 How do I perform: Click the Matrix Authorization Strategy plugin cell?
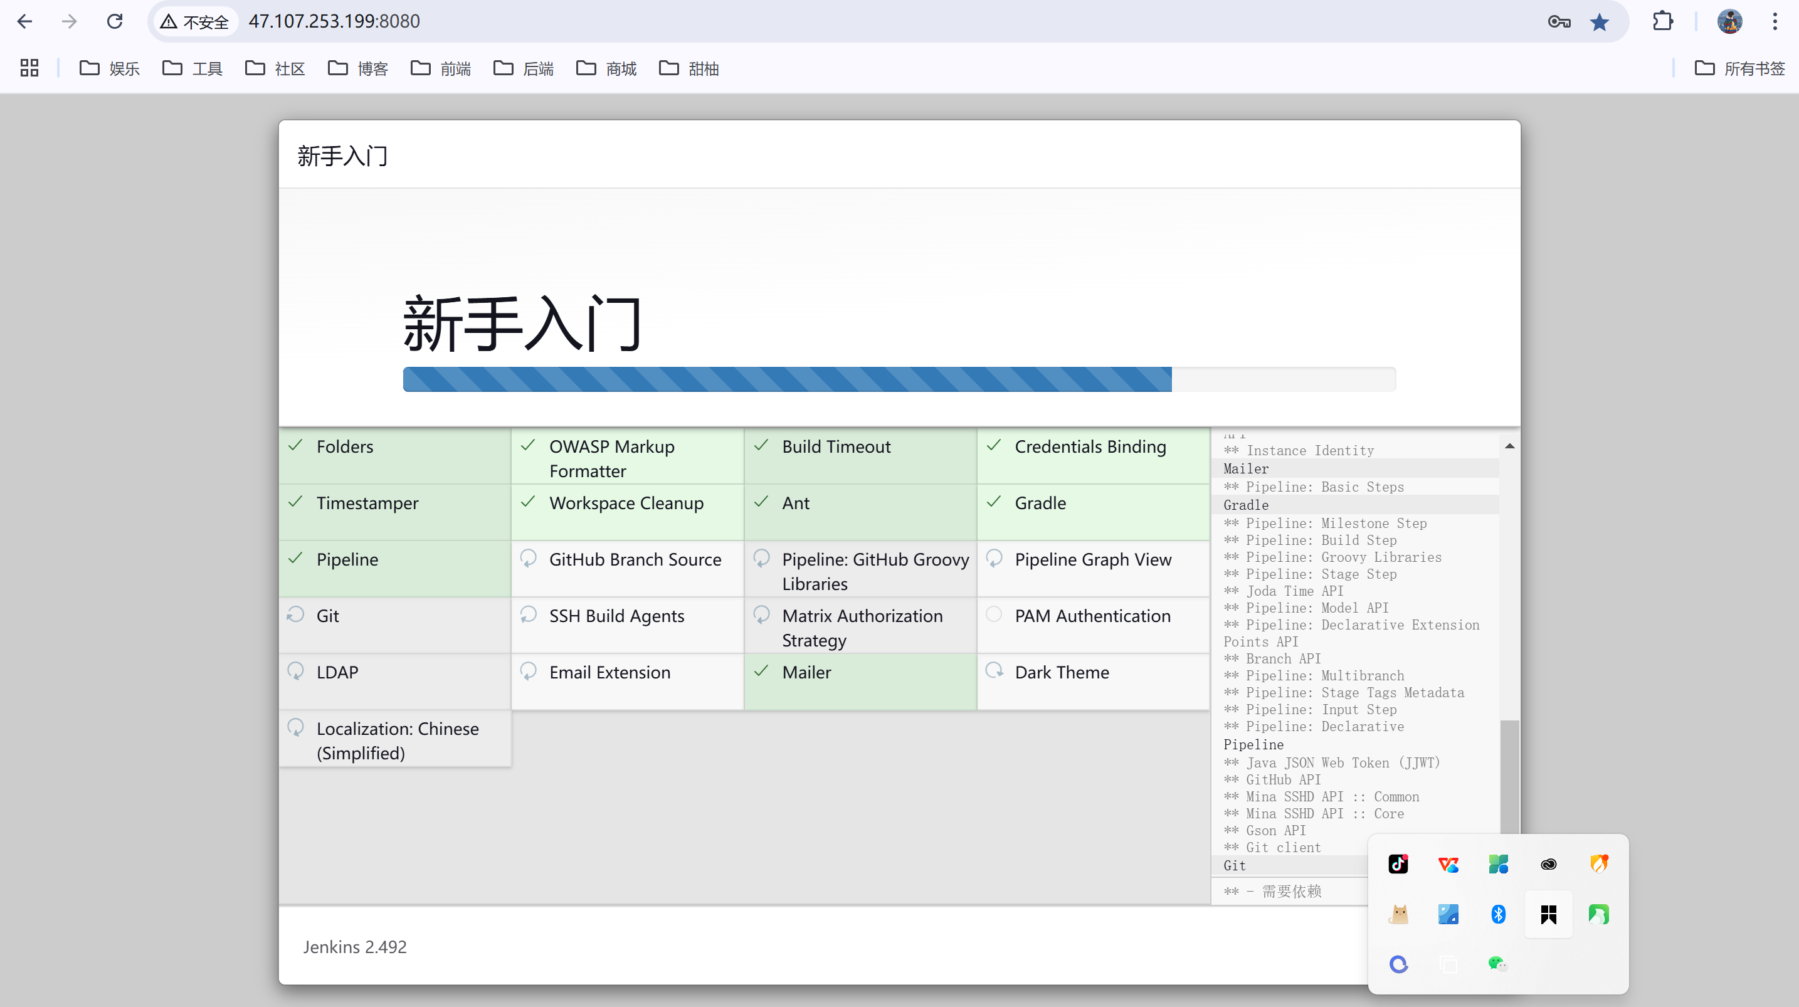(860, 626)
